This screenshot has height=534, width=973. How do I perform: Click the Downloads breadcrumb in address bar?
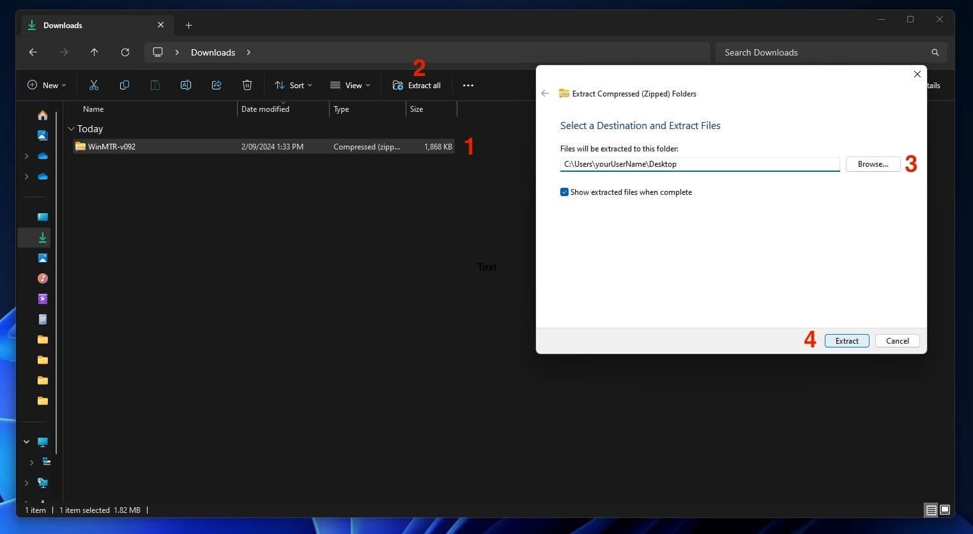[x=213, y=52]
